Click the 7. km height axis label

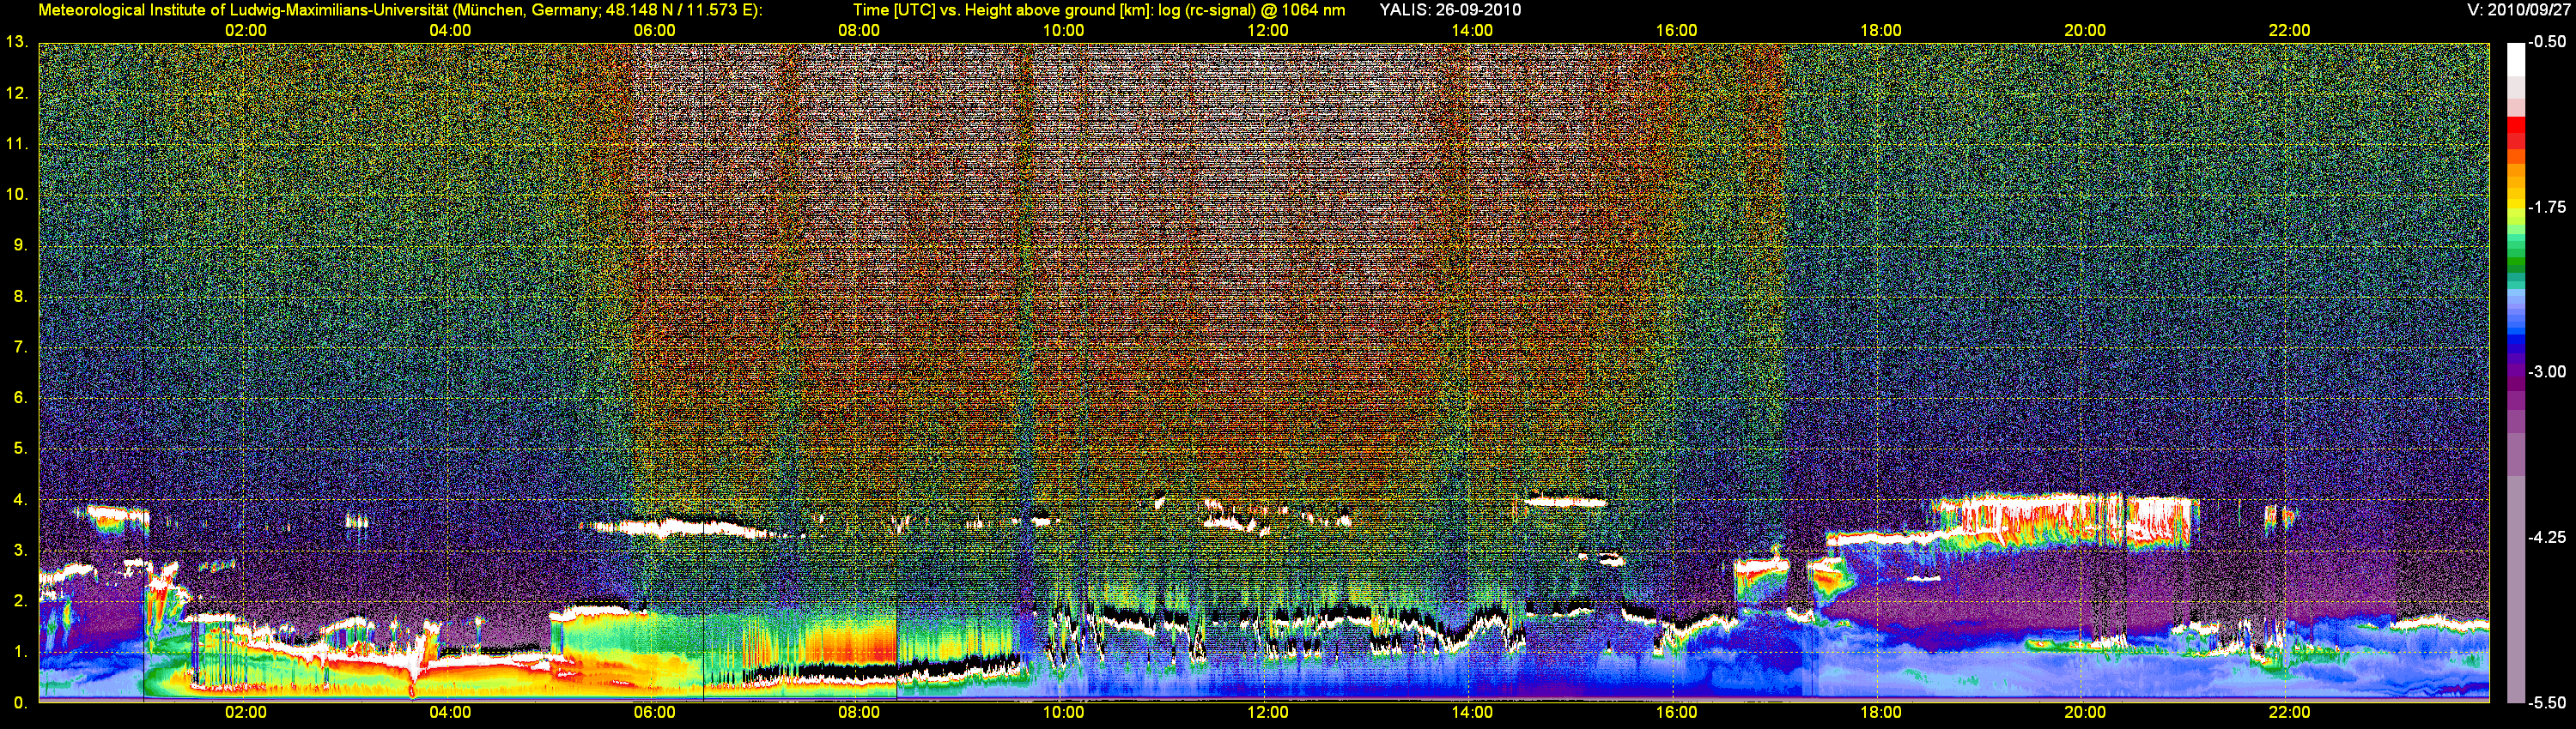20,346
